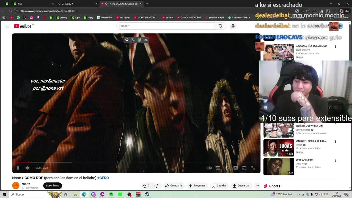Open the WhatsApp bookmark icon
Viewport: 352px width, 198px height.
(18, 18)
